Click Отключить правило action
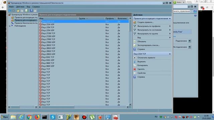214x120 pixels. 146,58
